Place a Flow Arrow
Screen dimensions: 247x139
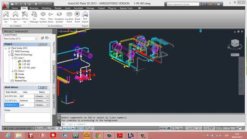(51, 17)
